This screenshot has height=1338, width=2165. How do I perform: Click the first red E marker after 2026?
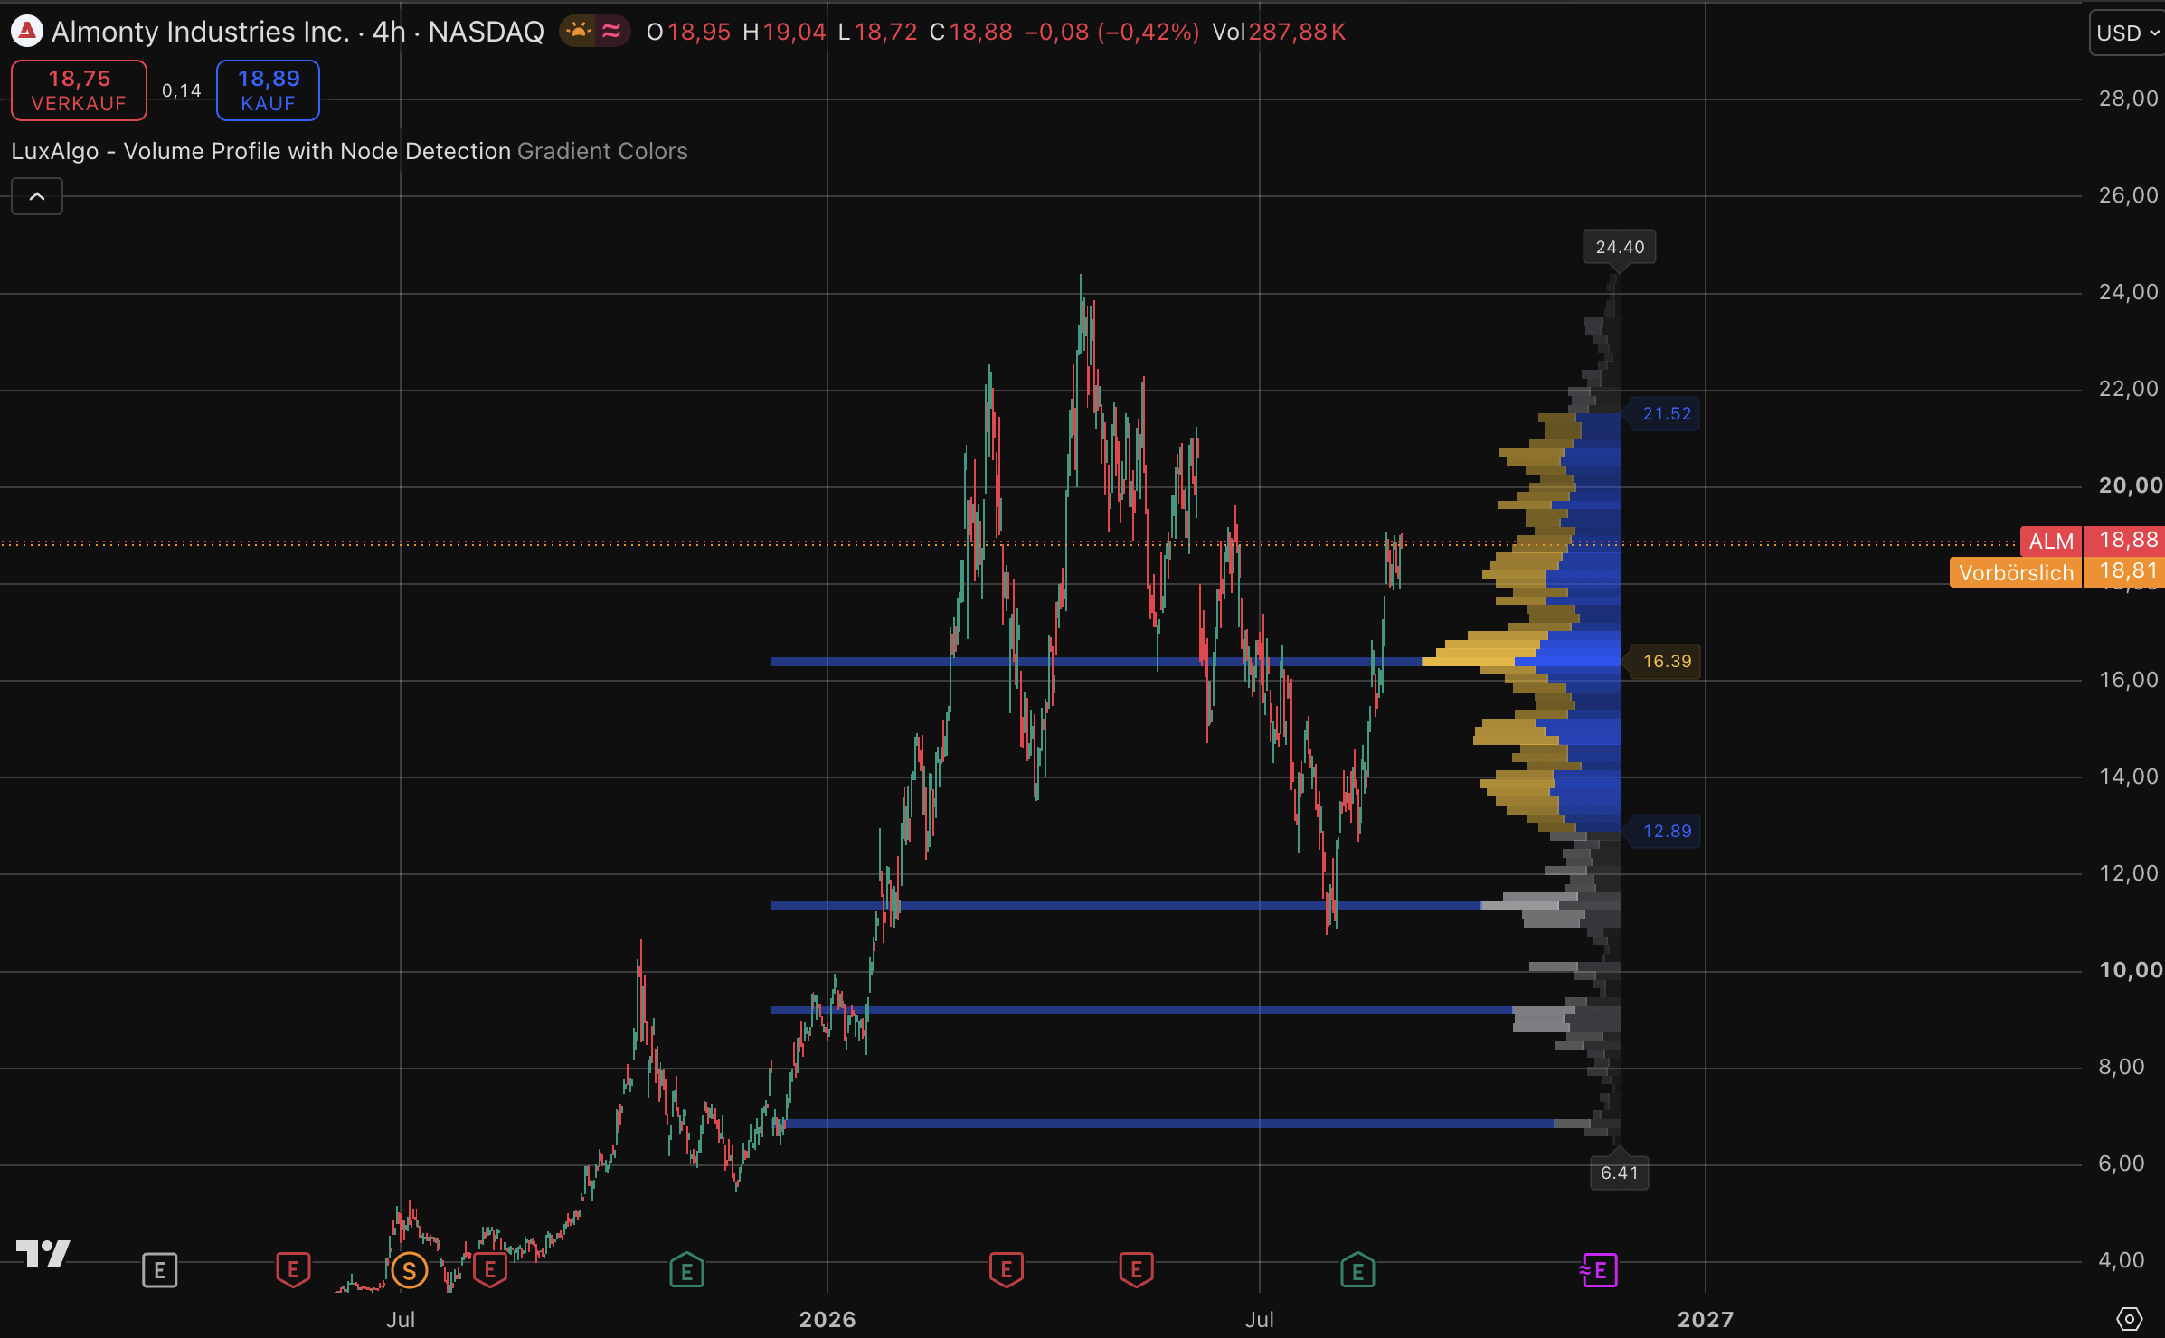coord(1007,1270)
